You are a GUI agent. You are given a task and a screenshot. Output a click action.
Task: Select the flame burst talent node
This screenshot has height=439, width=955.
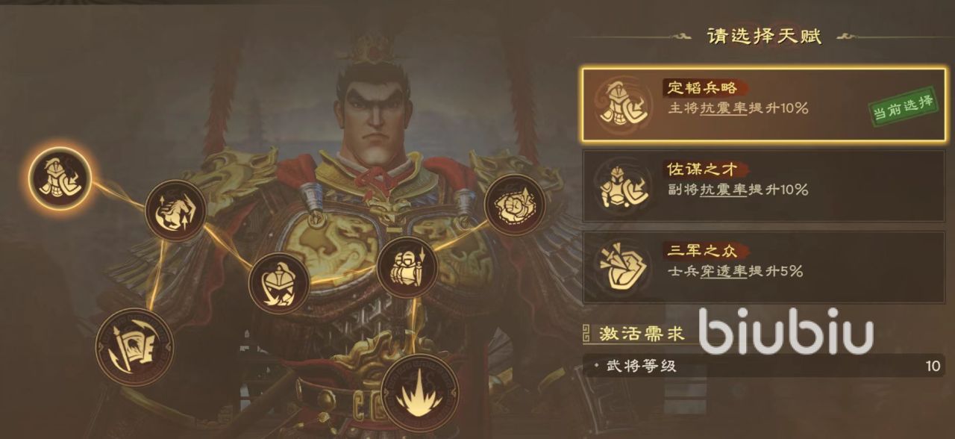tap(419, 393)
